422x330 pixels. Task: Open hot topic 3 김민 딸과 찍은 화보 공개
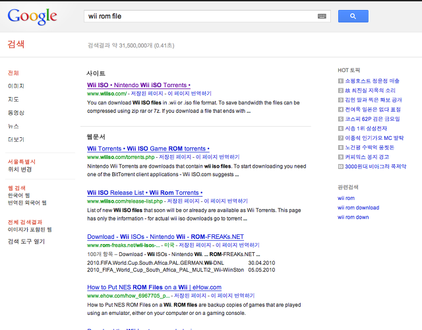click(373, 100)
